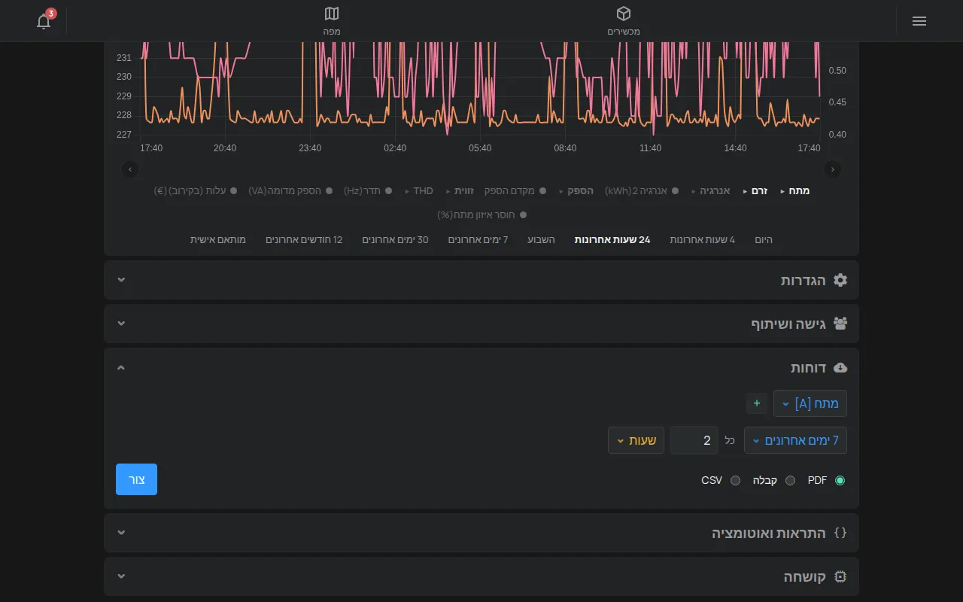This screenshot has height=602, width=963.
Task: Select 4 שעות אחרונות time range
Action: tap(702, 240)
